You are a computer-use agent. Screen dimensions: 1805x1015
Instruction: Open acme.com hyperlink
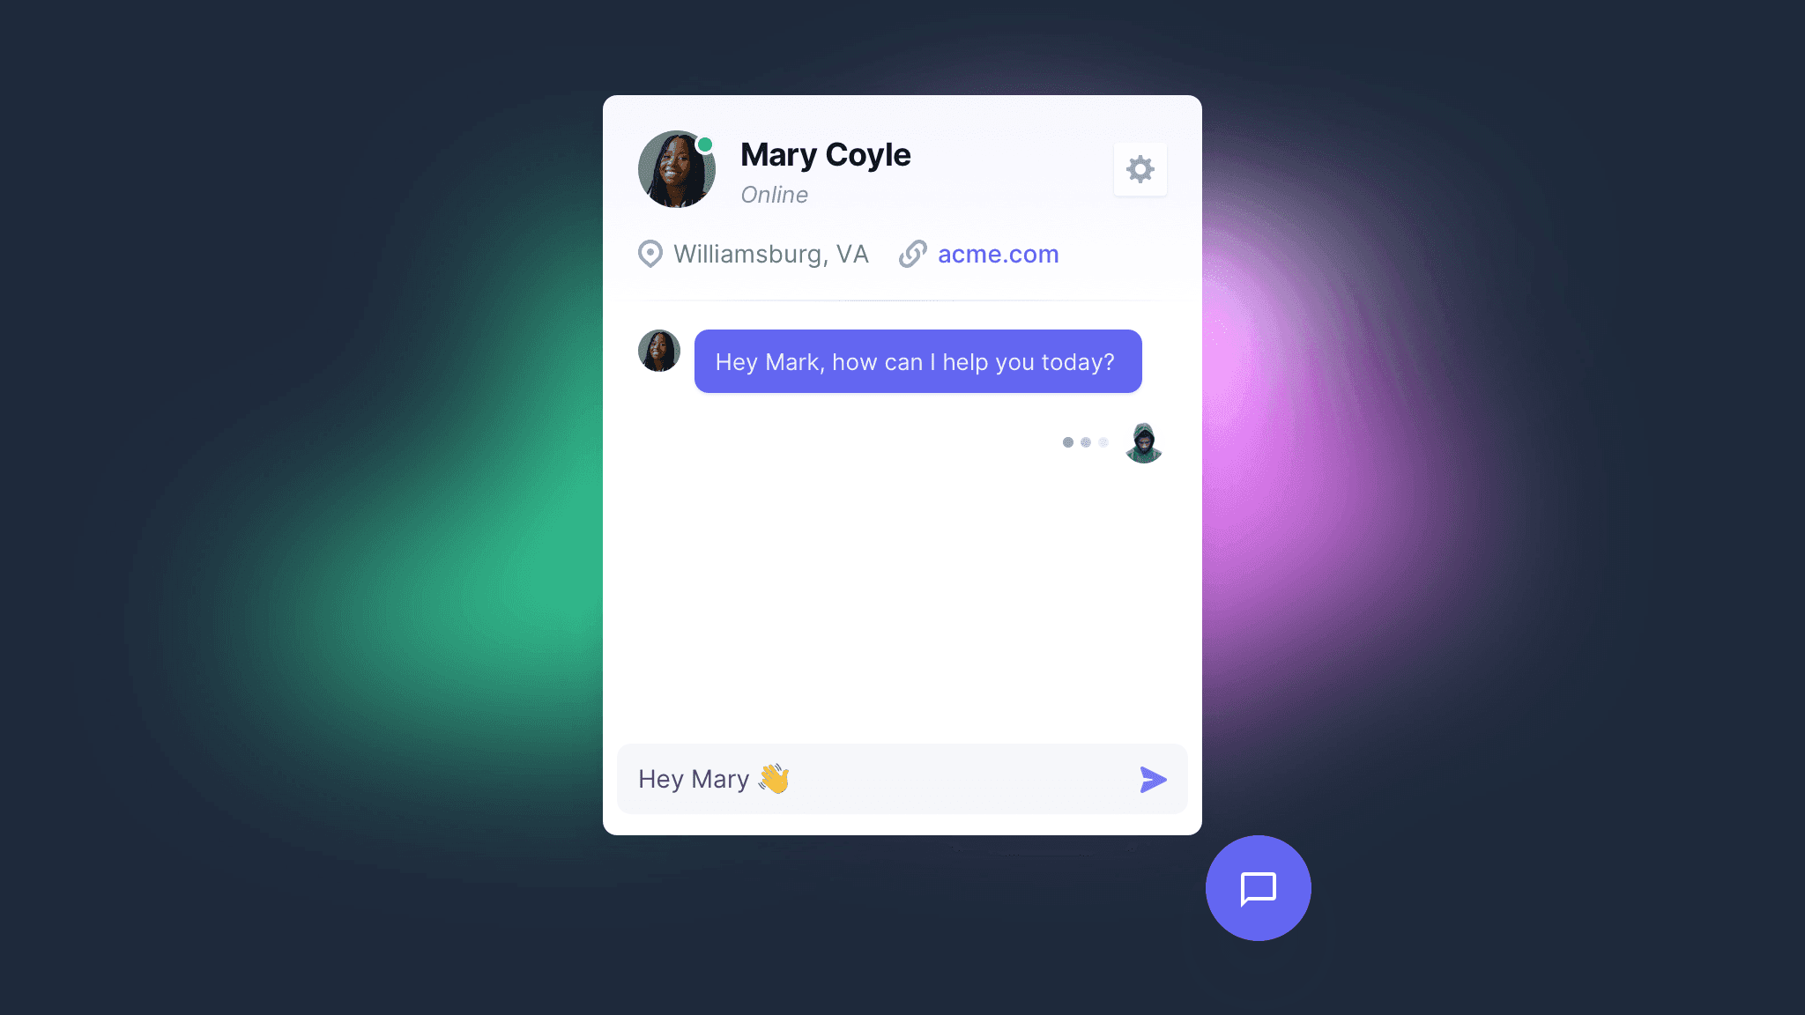(998, 254)
